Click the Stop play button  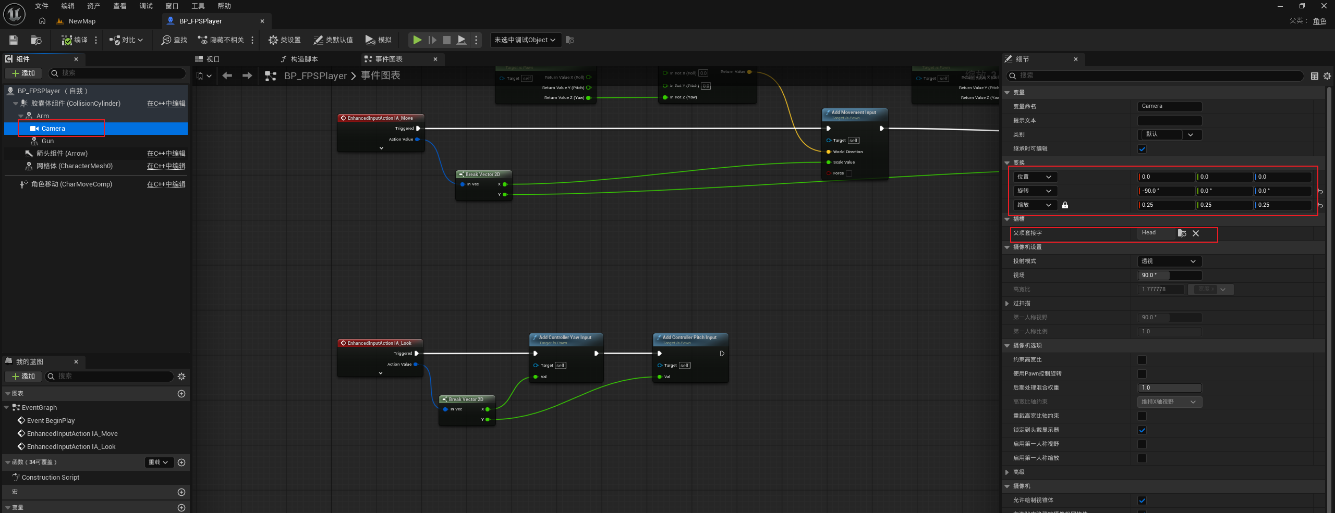[447, 40]
